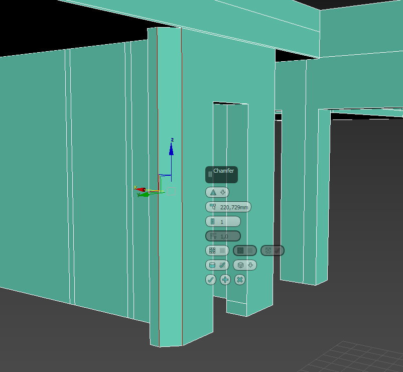The width and height of the screenshot is (403, 372).
Task: Expand the smooth type dropdown arrow
Action: point(250,265)
